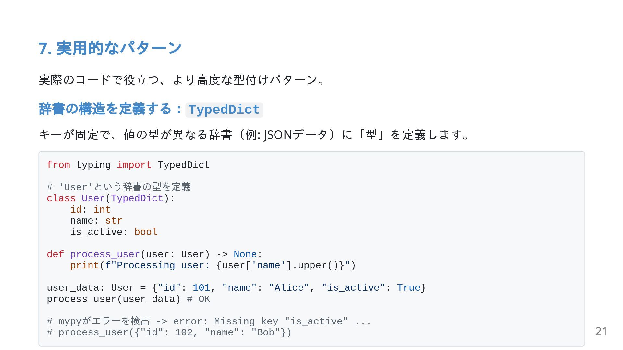Click the 'print' call inside process_user
This screenshot has height=350, width=623.
click(85, 265)
